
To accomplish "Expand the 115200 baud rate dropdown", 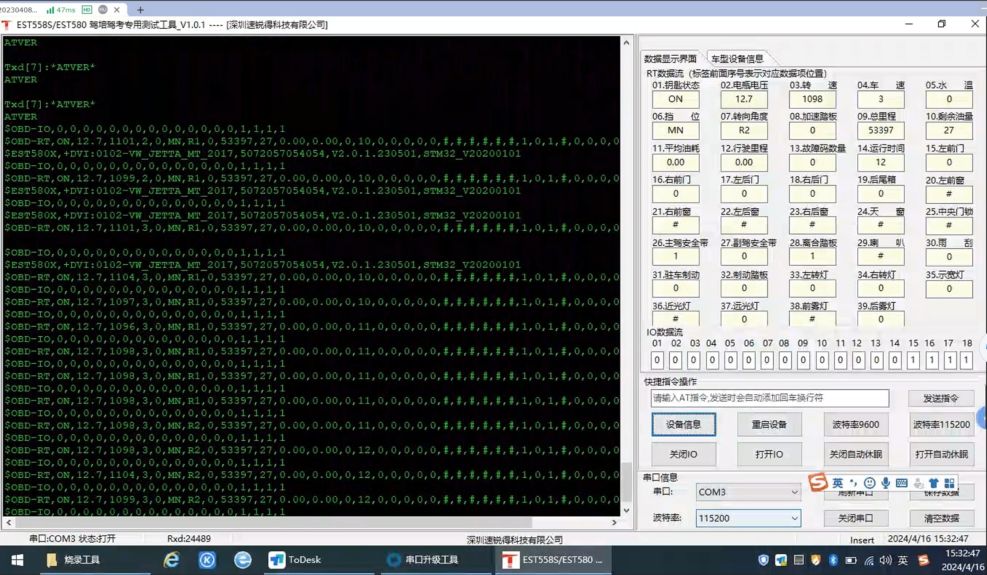I will [794, 518].
